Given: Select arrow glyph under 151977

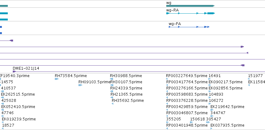Looking at the screenshot, I should [x=248, y=79].
